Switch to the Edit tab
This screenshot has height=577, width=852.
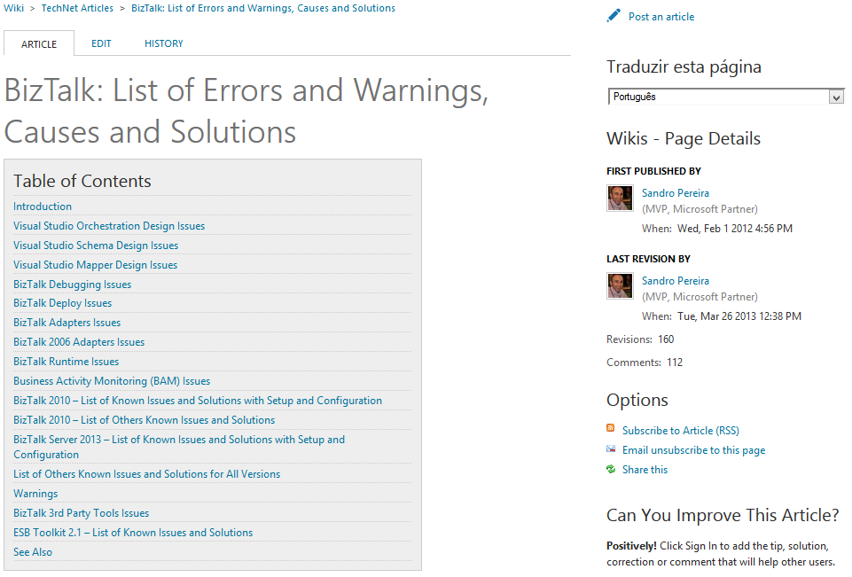click(x=101, y=43)
